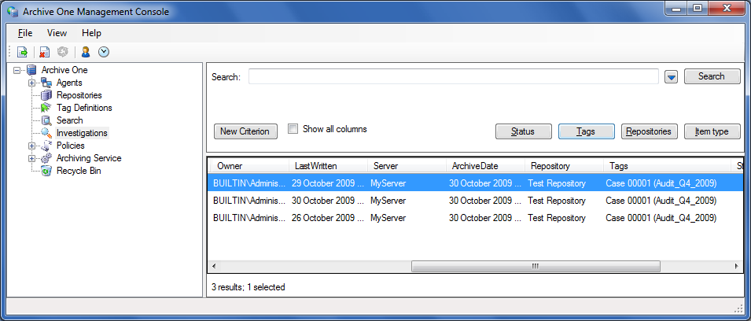
Task: Click the Archiving Service gears icon
Action: click(x=46, y=158)
